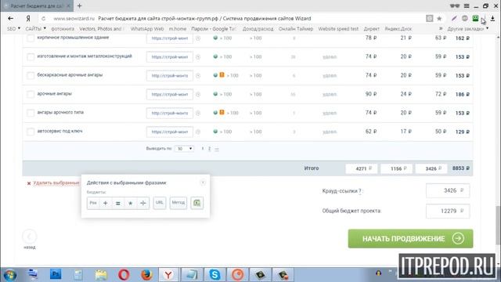The height and width of the screenshot is (282, 501).
Task: Open the Директ bookmark
Action: 371,29
